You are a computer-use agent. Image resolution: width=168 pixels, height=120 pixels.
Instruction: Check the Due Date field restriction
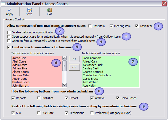tap(39, 113)
